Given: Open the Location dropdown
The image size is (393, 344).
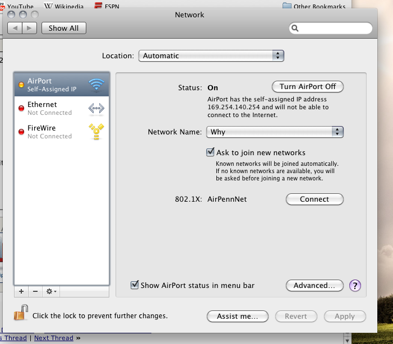Looking at the screenshot, I should click(x=211, y=55).
